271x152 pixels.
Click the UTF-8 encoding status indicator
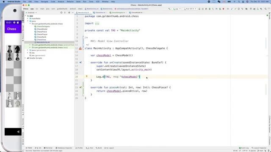click(245, 151)
